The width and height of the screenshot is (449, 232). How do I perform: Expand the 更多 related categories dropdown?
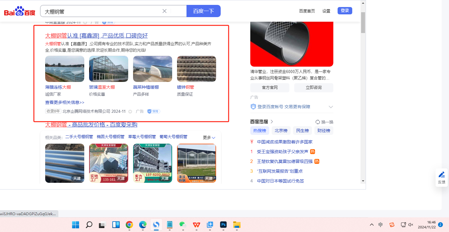point(209,138)
